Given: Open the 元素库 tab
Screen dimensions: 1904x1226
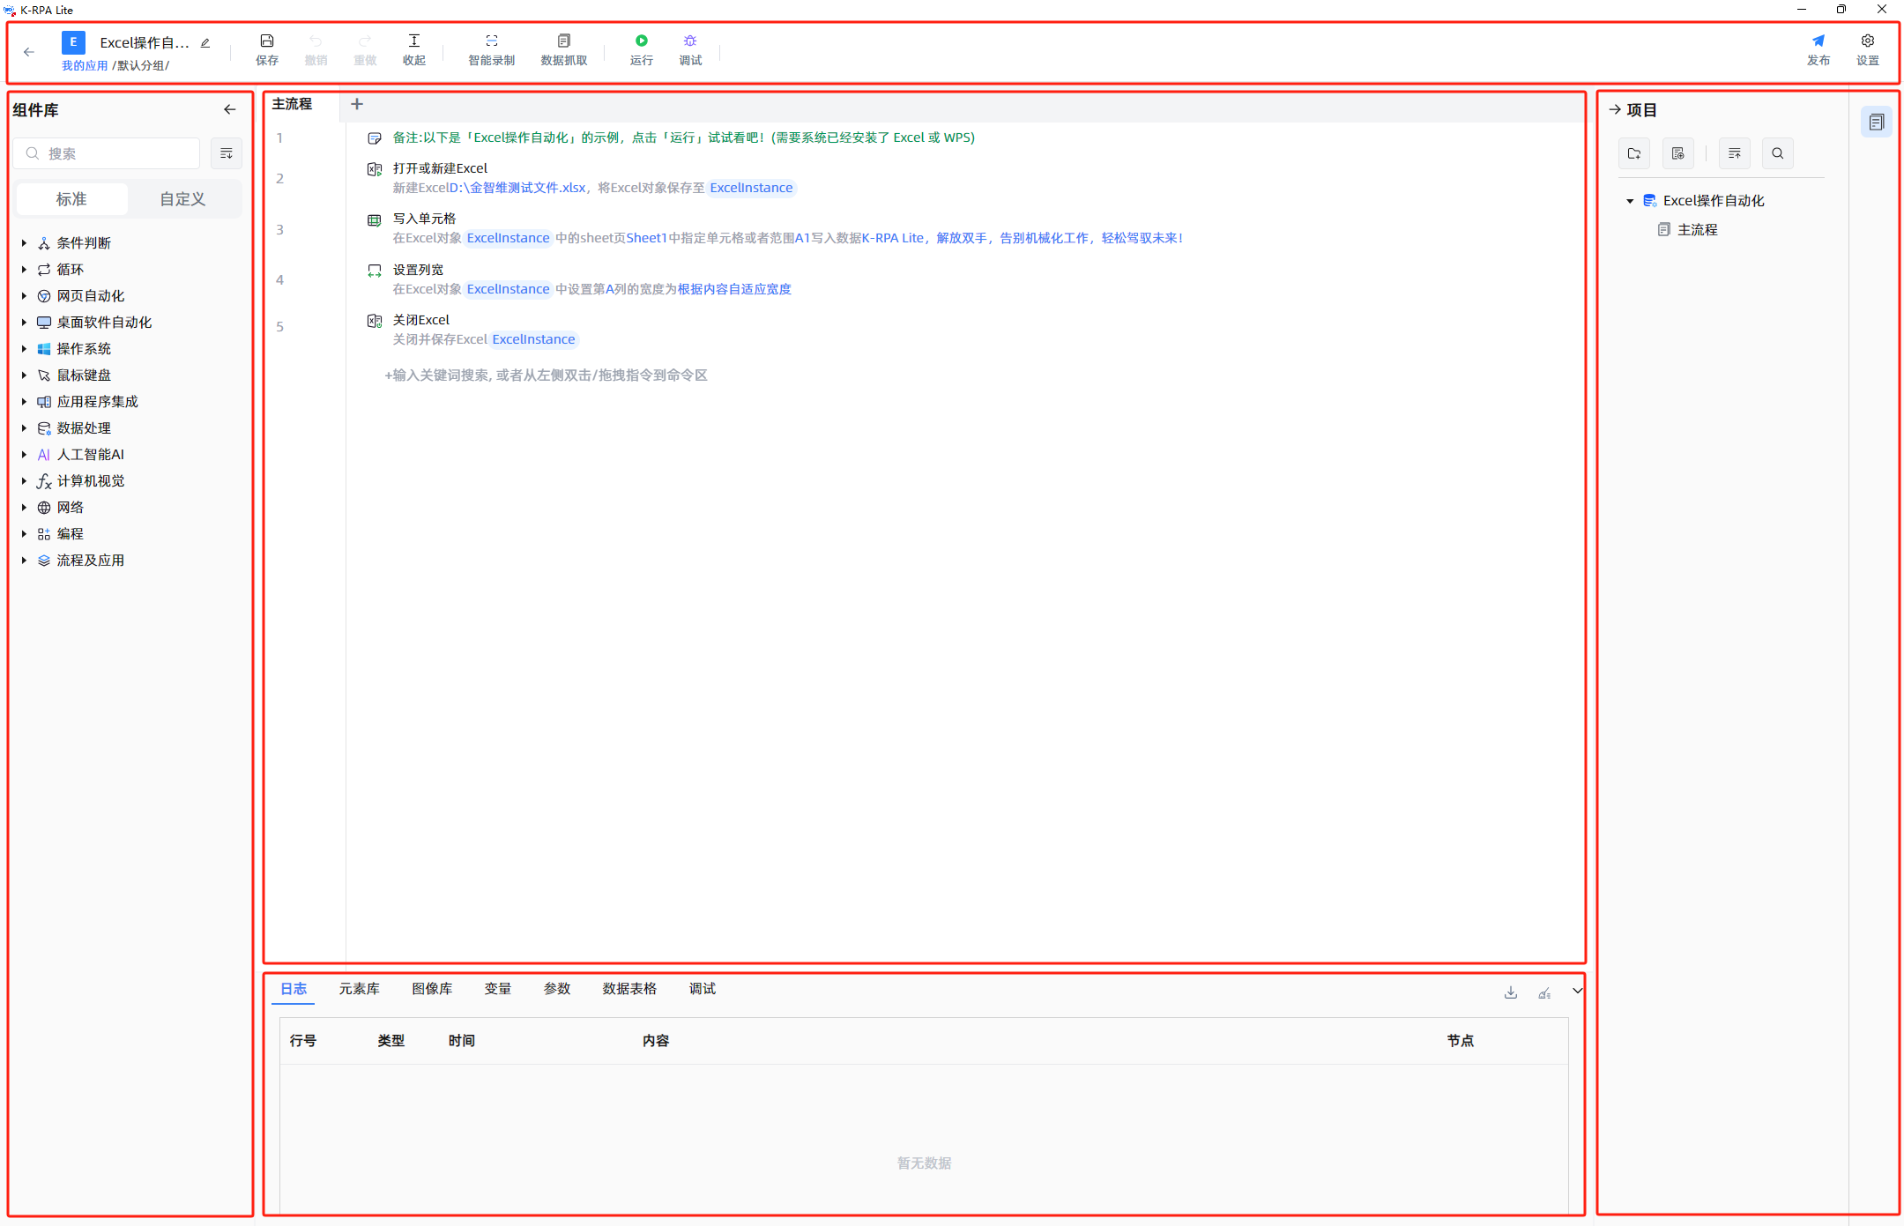Looking at the screenshot, I should 360,989.
